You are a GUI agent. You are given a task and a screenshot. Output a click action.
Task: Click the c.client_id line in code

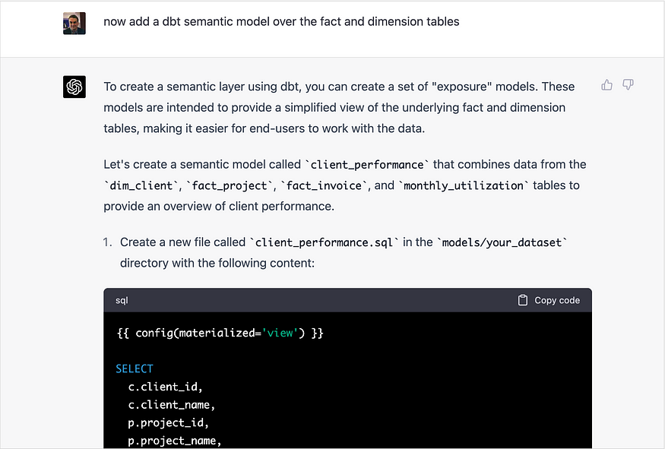(166, 387)
